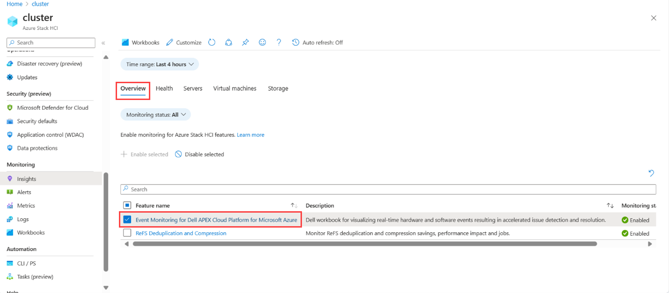Switch to the Servers tab
The width and height of the screenshot is (669, 293).
coord(193,88)
